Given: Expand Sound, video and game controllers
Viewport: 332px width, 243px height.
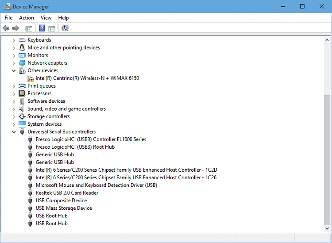Looking at the screenshot, I should tap(14, 109).
